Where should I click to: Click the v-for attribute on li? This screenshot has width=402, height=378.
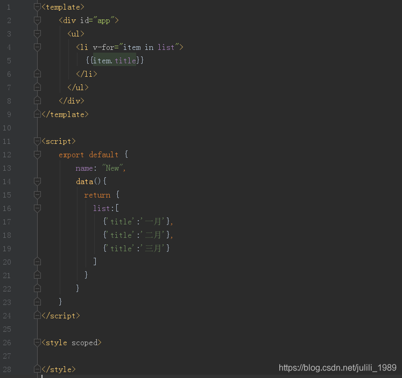pyautogui.click(x=103, y=47)
